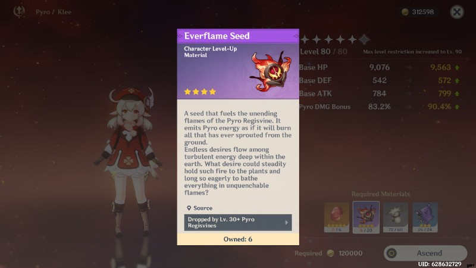Click the last unfilled ascension star
Viewport: 476px width, 268px height.
364,39
